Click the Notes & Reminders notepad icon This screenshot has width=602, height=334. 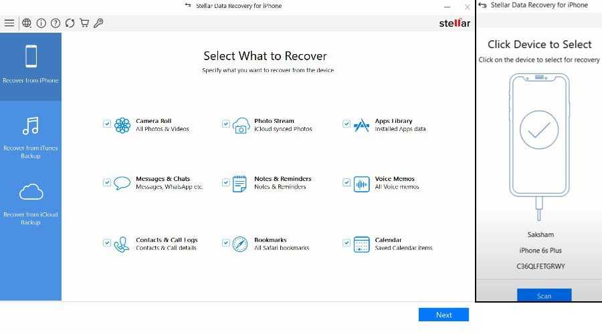(x=239, y=184)
